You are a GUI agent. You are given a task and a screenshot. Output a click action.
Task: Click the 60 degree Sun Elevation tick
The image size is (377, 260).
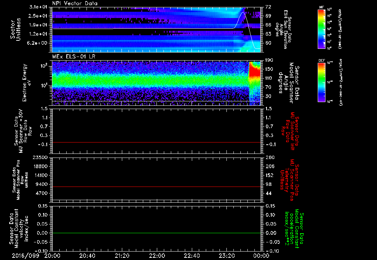268,43
